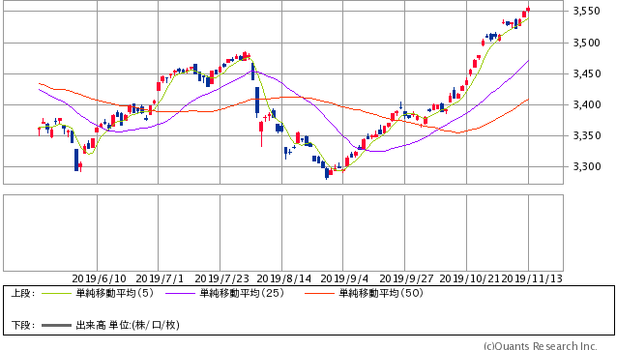This screenshot has width=617, height=350.
Task: Select the 2019/7/23 date label
Action: click(x=221, y=278)
